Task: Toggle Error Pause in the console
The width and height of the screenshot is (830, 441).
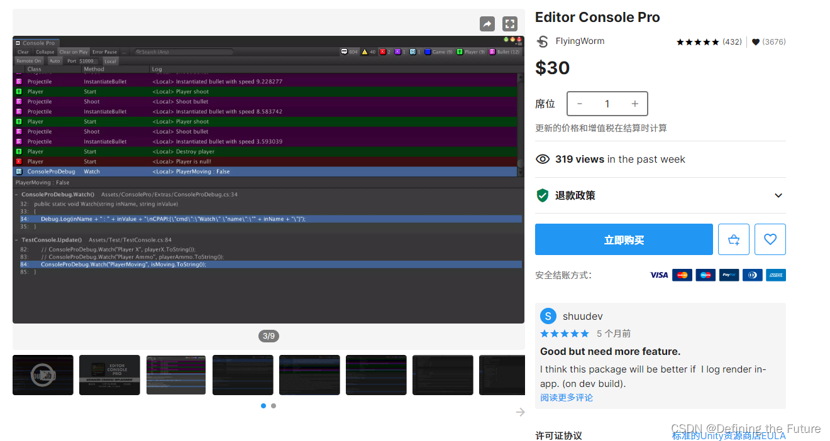Action: 104,52
